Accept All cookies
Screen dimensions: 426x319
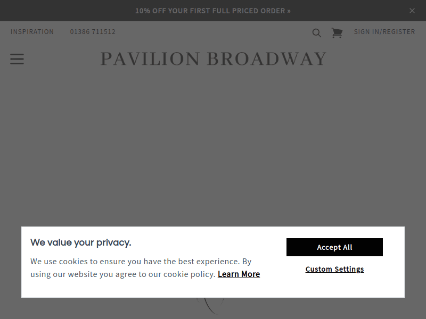click(x=334, y=247)
